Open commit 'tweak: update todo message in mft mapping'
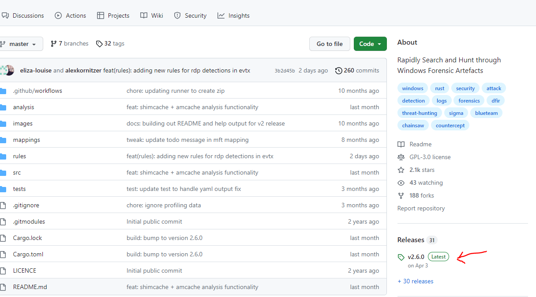Screen dimensions: 536x297 [187, 140]
